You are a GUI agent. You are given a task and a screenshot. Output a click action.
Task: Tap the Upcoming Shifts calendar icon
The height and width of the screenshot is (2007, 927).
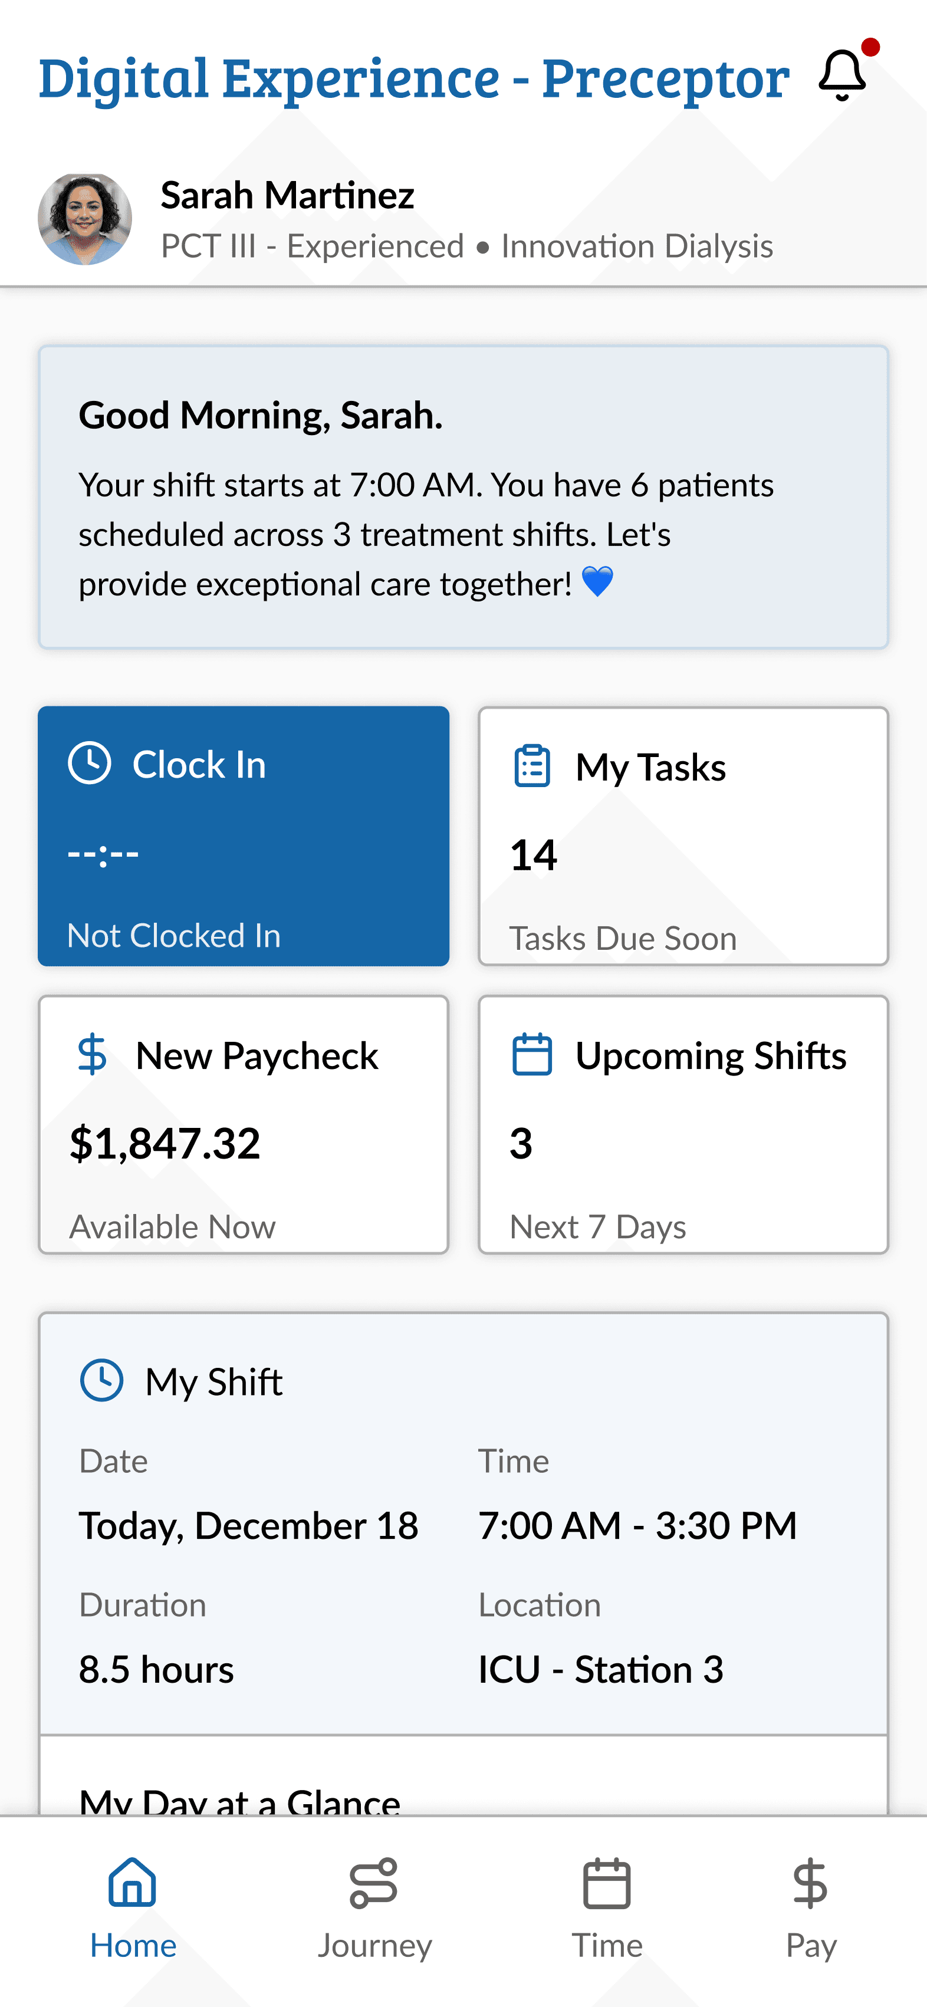click(532, 1055)
